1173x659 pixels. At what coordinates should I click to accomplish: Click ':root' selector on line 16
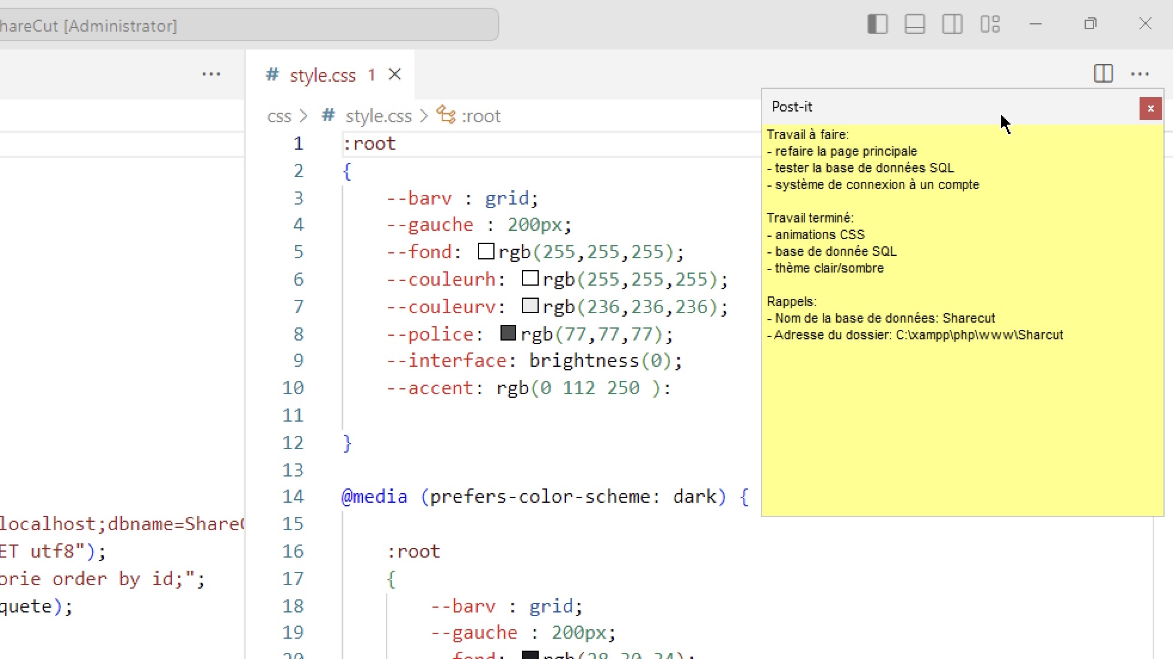(x=414, y=552)
